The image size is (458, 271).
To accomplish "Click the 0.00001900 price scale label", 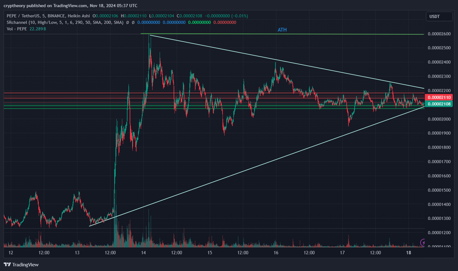I will pos(439,133).
